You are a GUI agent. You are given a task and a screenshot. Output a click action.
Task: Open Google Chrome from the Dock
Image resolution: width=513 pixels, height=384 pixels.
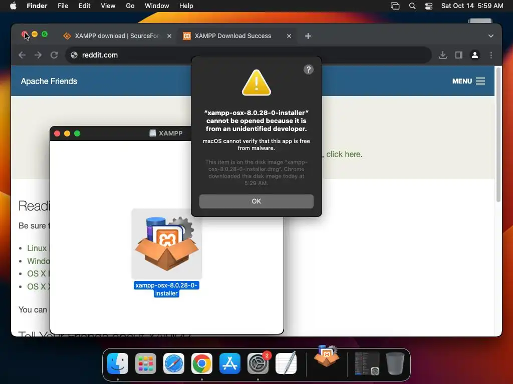[x=202, y=363]
